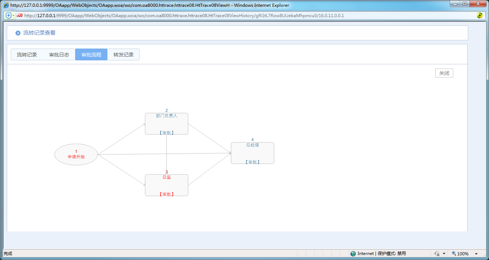Image resolution: width=489 pixels, height=260 pixels.
Task: Go to the 转发记录 tab
Action: pyautogui.click(x=124, y=55)
